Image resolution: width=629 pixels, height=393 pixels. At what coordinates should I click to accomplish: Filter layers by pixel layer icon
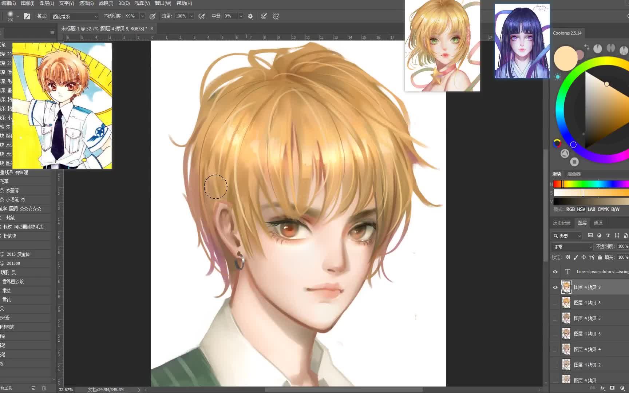coord(590,235)
